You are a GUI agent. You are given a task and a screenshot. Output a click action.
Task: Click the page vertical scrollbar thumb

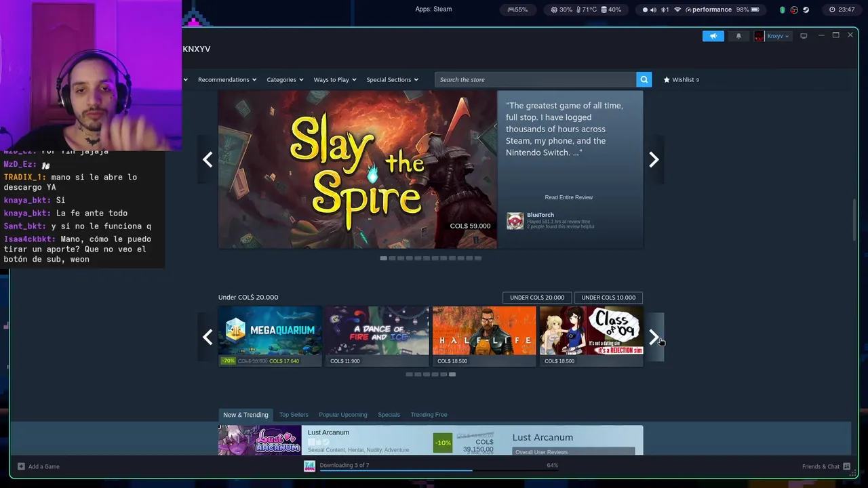coord(854,219)
